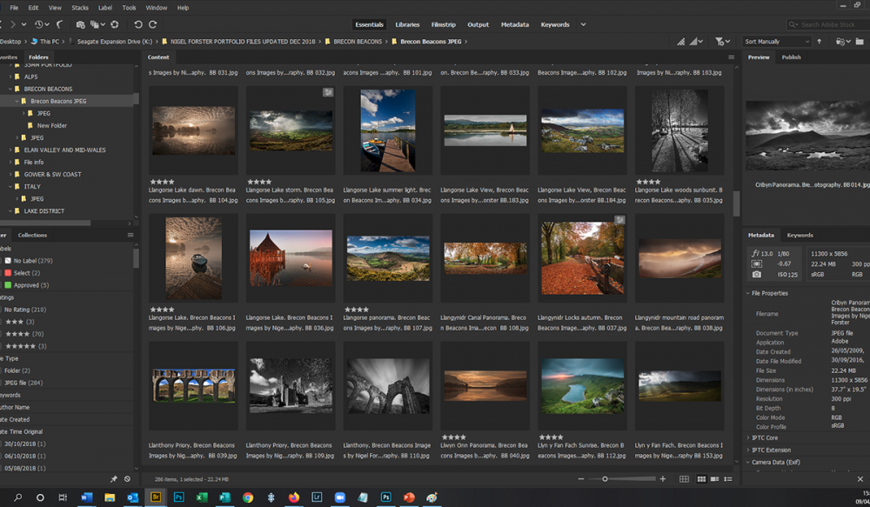Viewport: 870px width, 507px height.
Task: Select Llangorse Lake dawn thumbnail
Action: 194,130
